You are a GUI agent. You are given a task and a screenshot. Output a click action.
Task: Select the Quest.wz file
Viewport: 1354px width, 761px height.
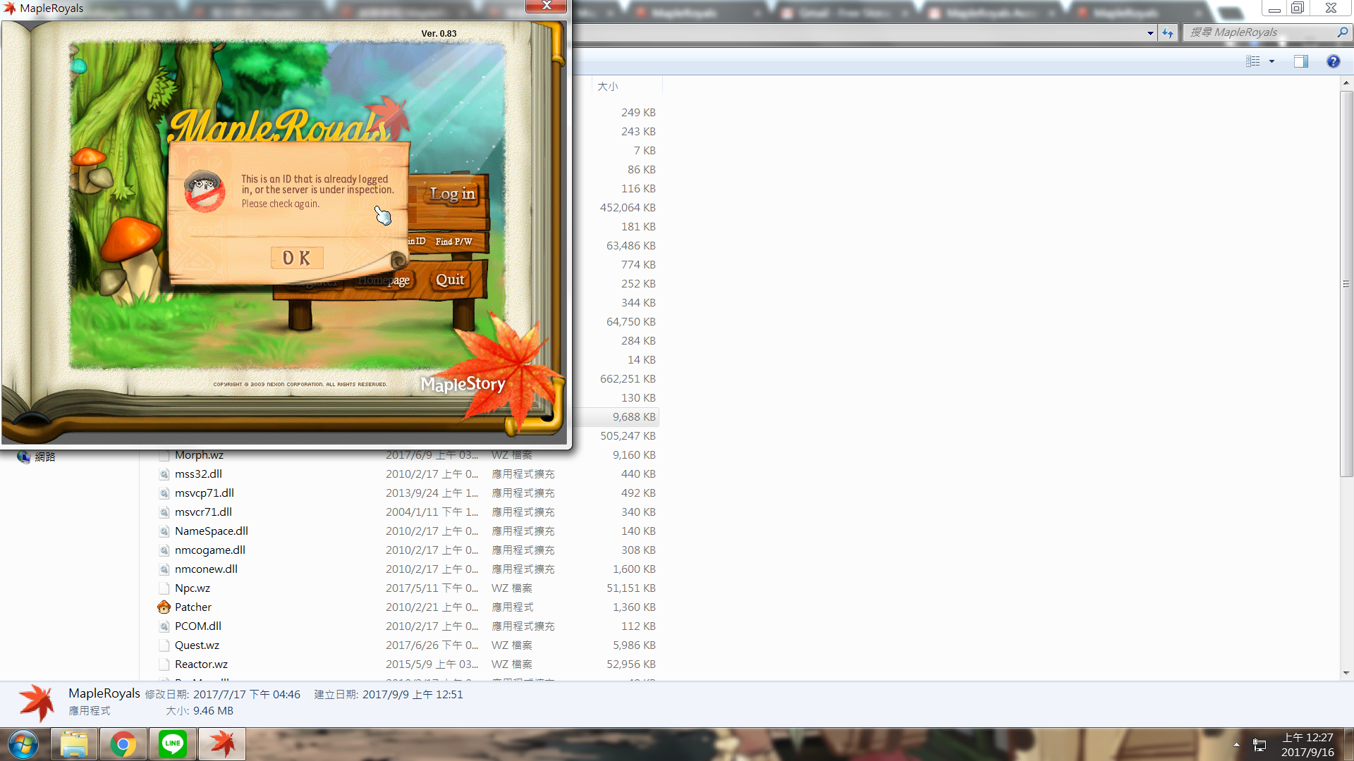tap(197, 645)
